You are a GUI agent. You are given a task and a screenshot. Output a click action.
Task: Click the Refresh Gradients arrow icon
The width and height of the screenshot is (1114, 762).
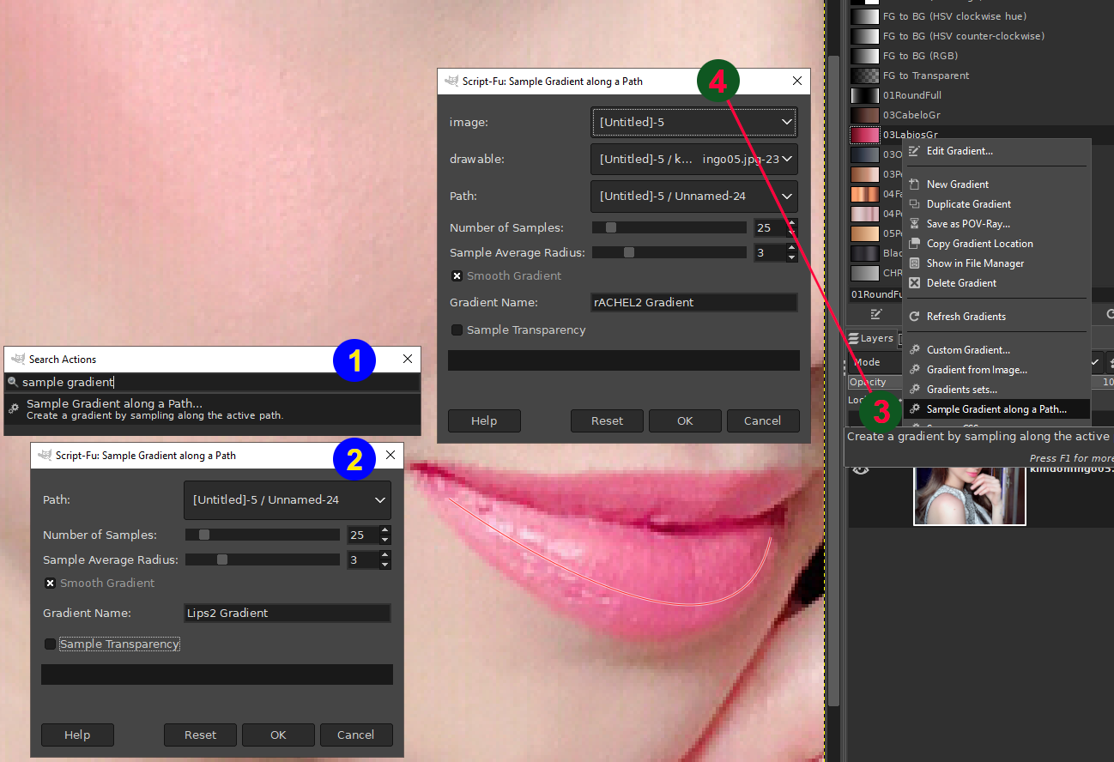click(914, 317)
